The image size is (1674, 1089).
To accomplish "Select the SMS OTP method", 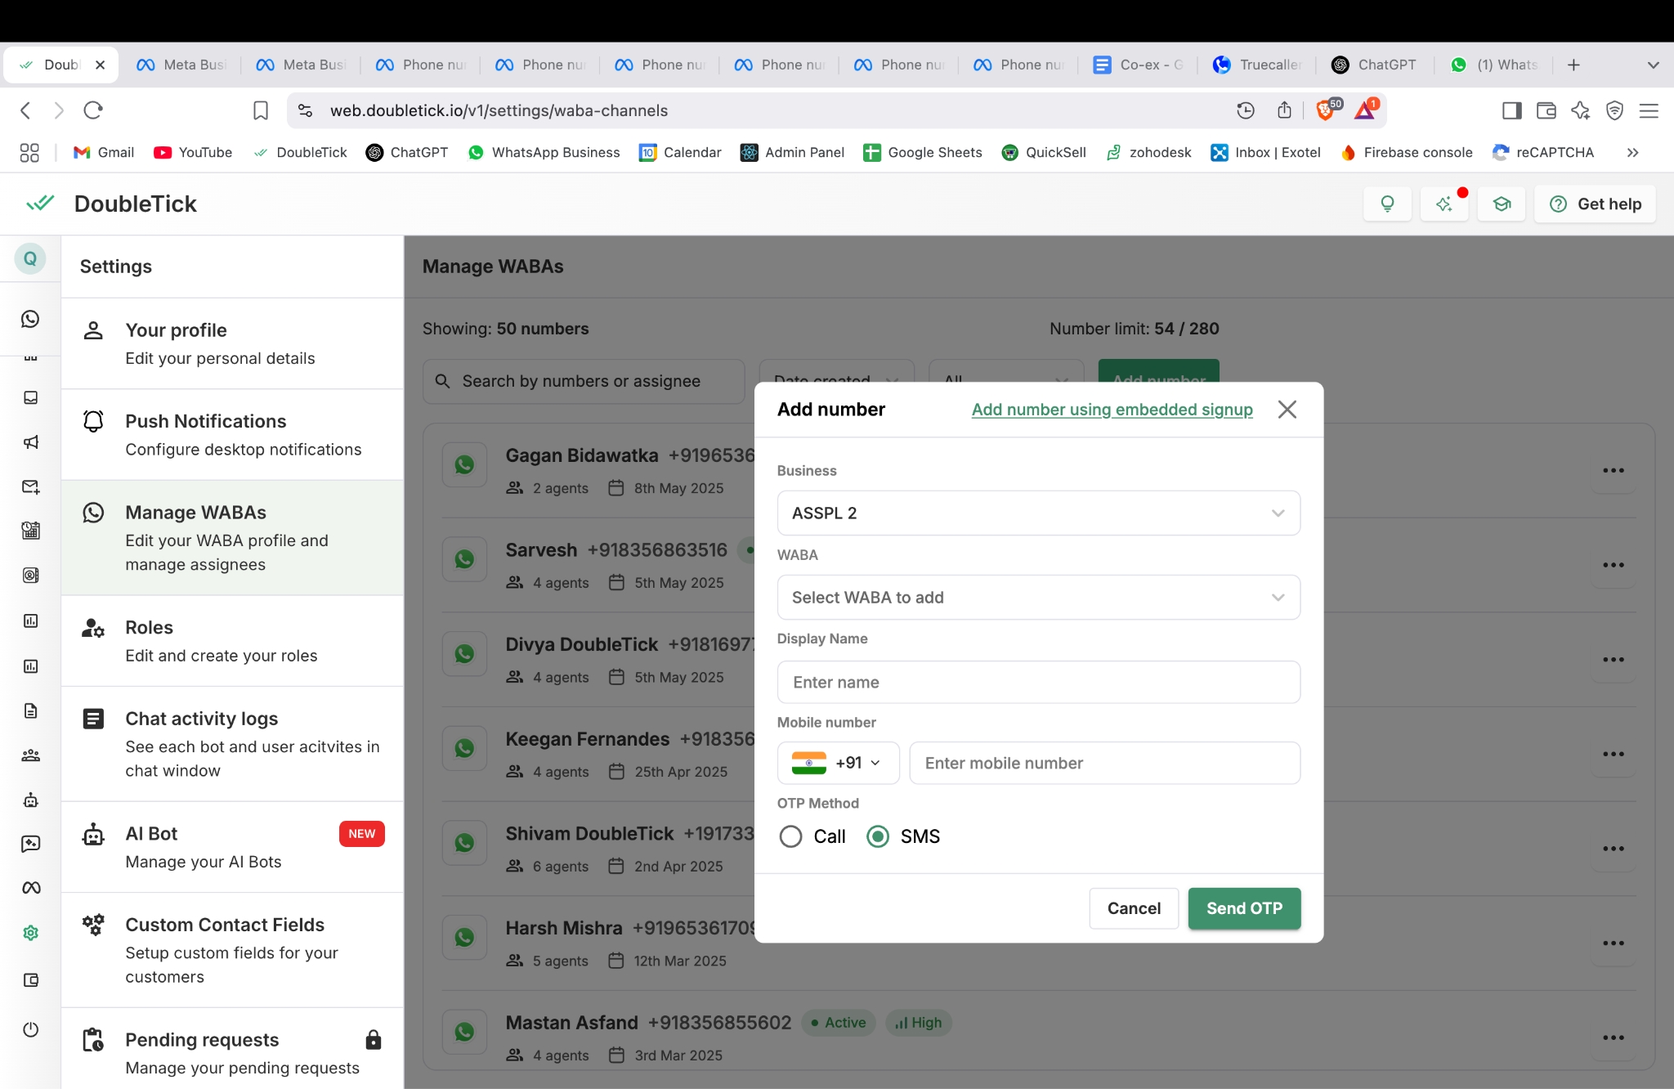I will (878, 836).
